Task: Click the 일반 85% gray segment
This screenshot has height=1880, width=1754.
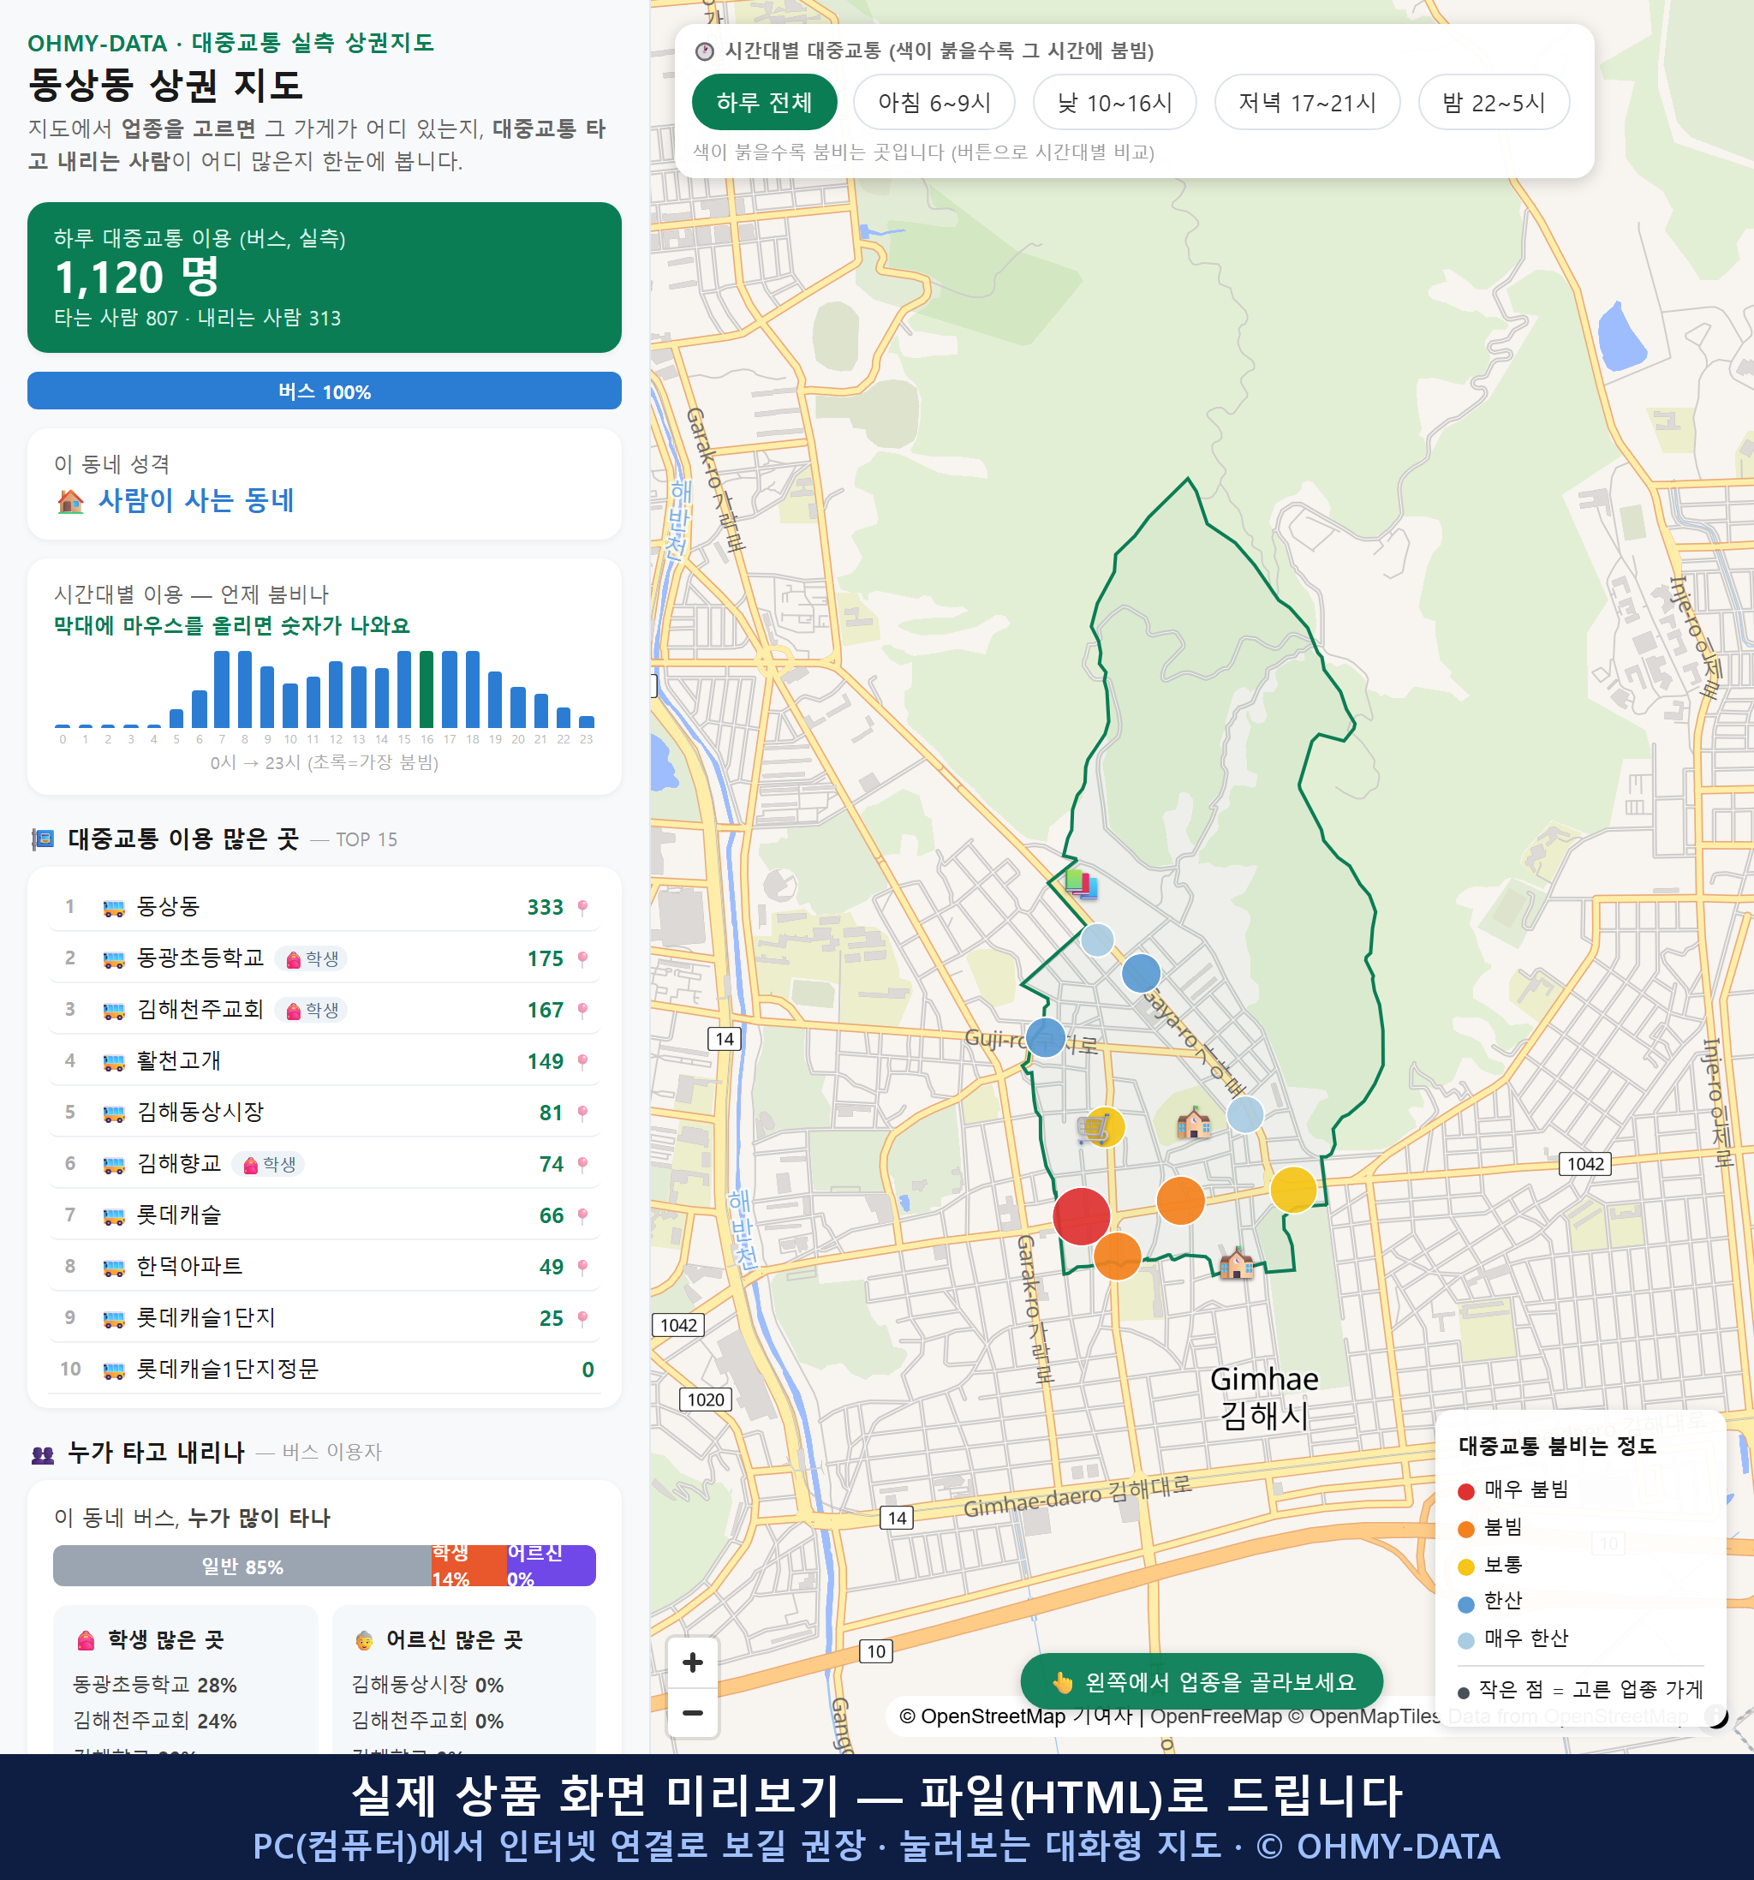Action: pyautogui.click(x=242, y=1565)
